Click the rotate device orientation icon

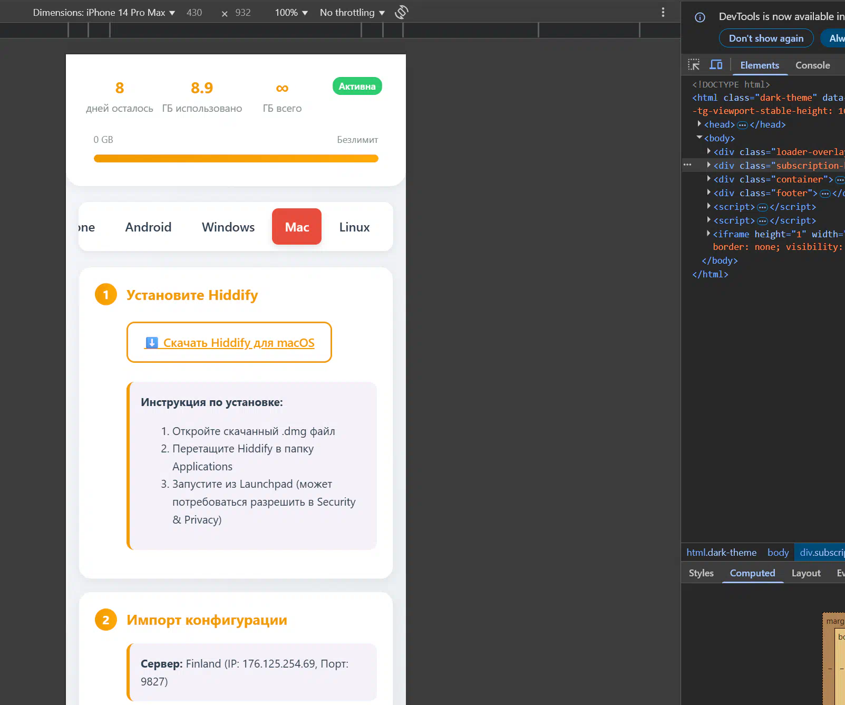click(x=402, y=12)
